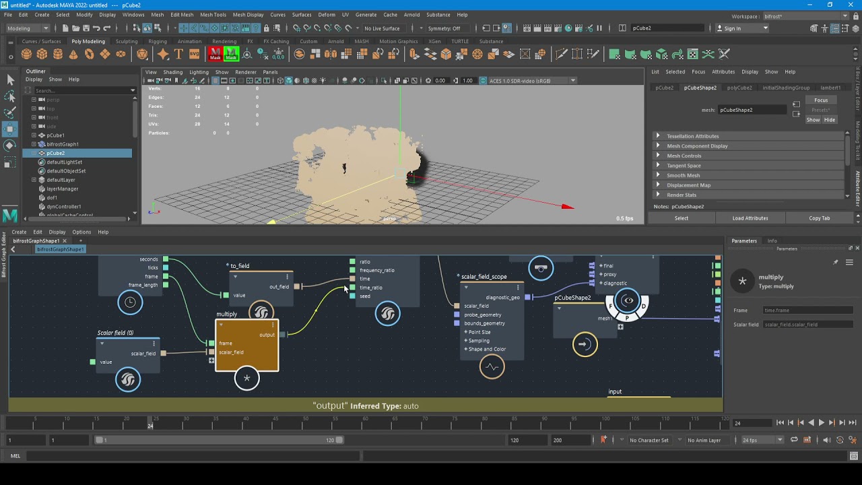Viewport: 862px width, 485px height.
Task: Toggle the eye icon on output node
Action: (x=628, y=301)
